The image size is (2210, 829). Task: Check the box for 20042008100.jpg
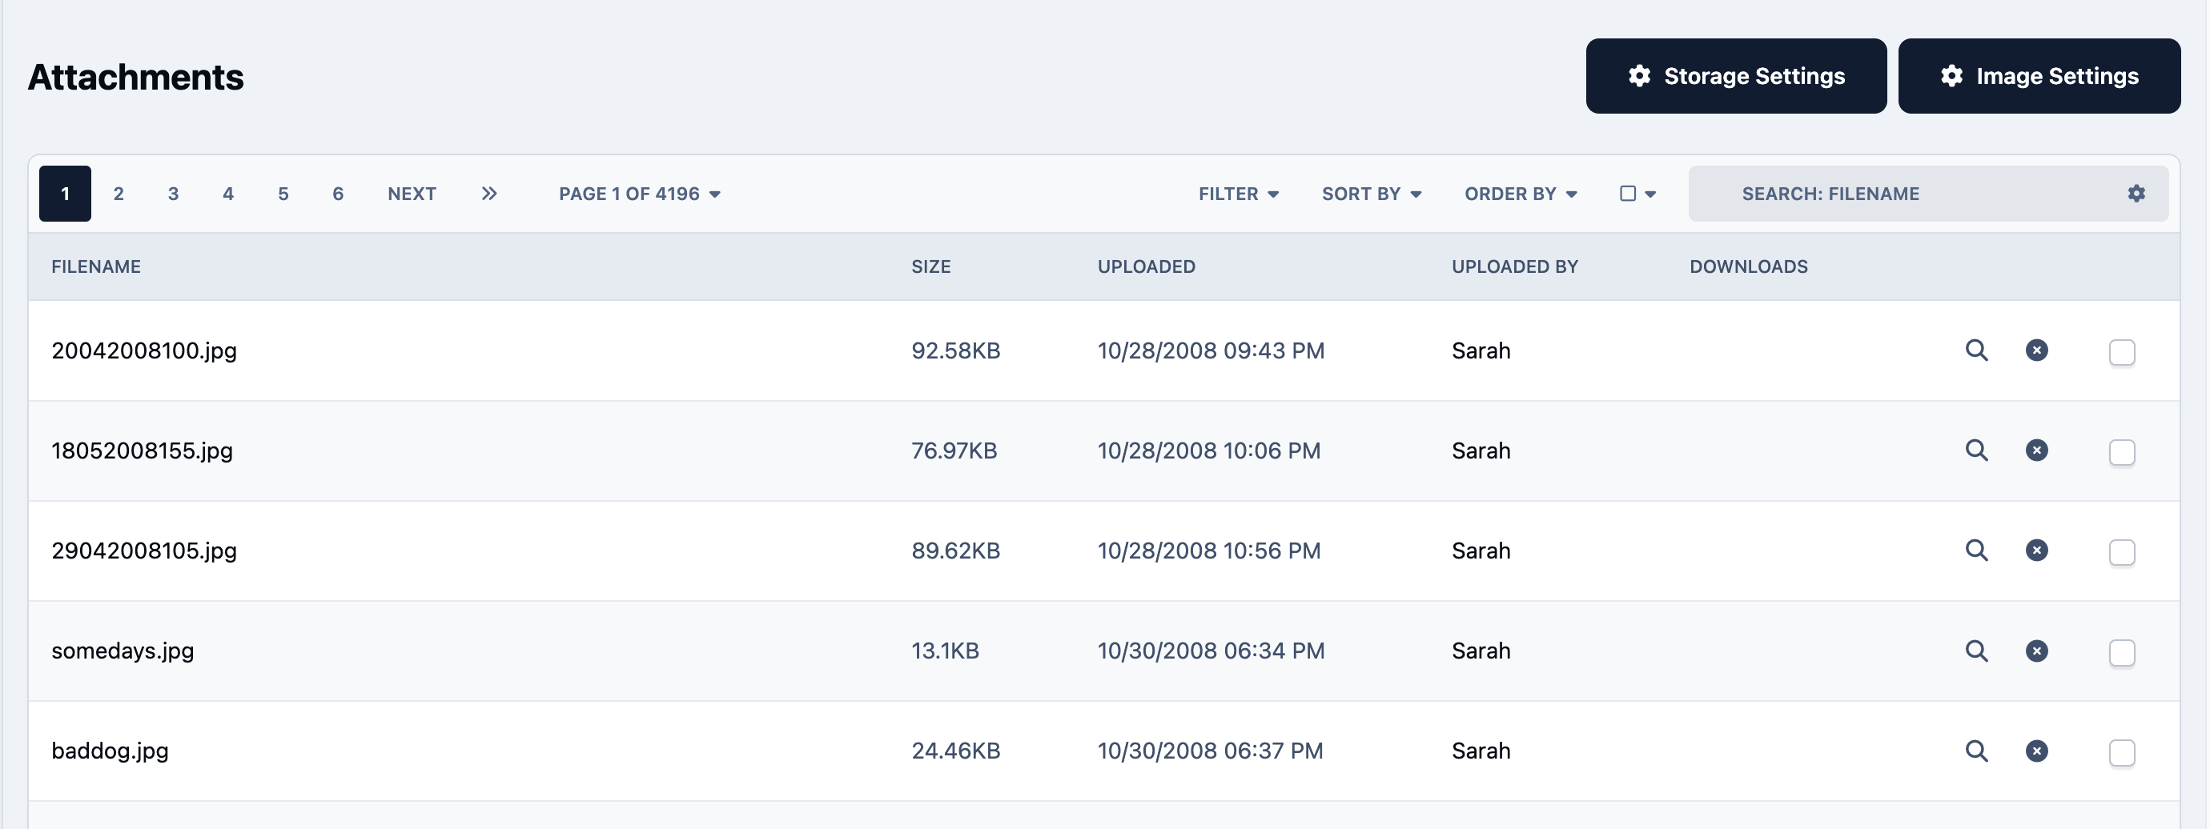click(2122, 352)
